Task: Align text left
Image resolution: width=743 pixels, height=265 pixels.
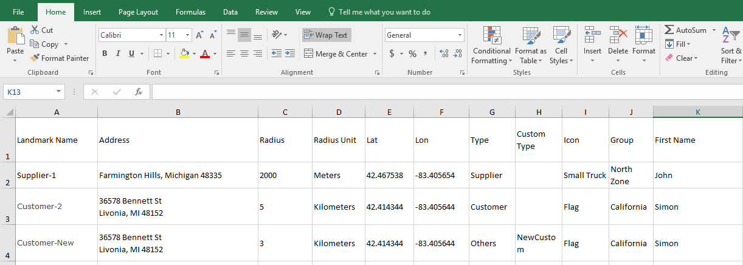Action: (x=231, y=53)
